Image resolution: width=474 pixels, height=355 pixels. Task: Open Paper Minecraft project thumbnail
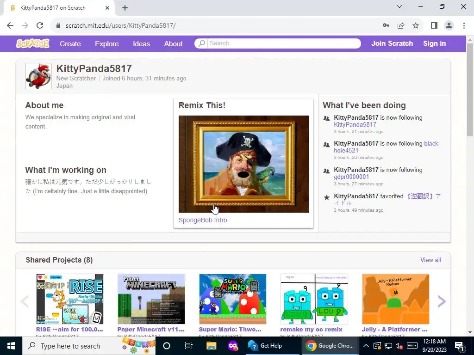tap(151, 299)
